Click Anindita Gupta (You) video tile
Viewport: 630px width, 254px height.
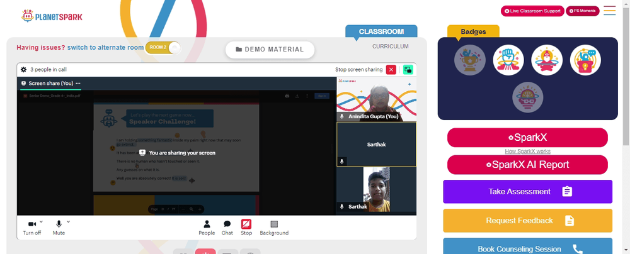[x=377, y=99]
